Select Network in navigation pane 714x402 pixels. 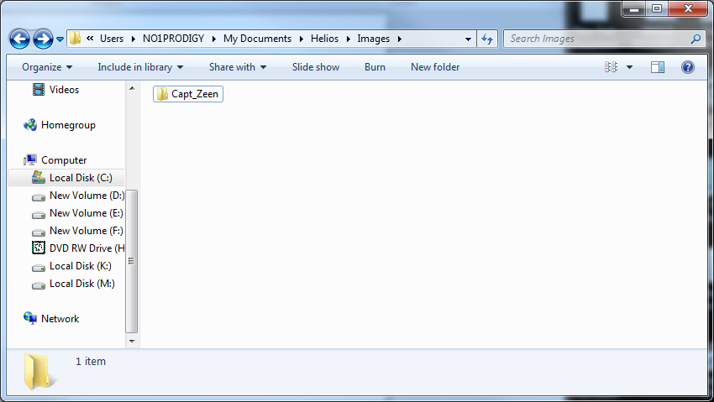[x=60, y=319]
